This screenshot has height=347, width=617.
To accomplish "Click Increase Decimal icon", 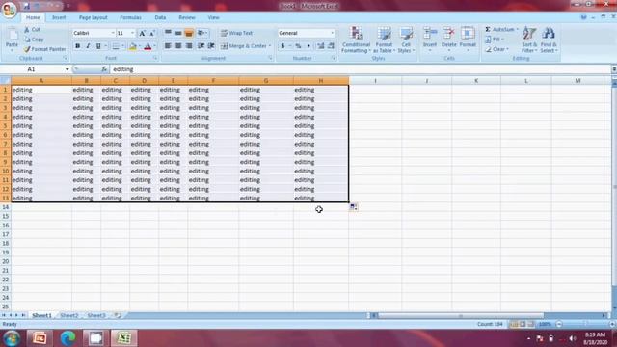I will pos(321,46).
